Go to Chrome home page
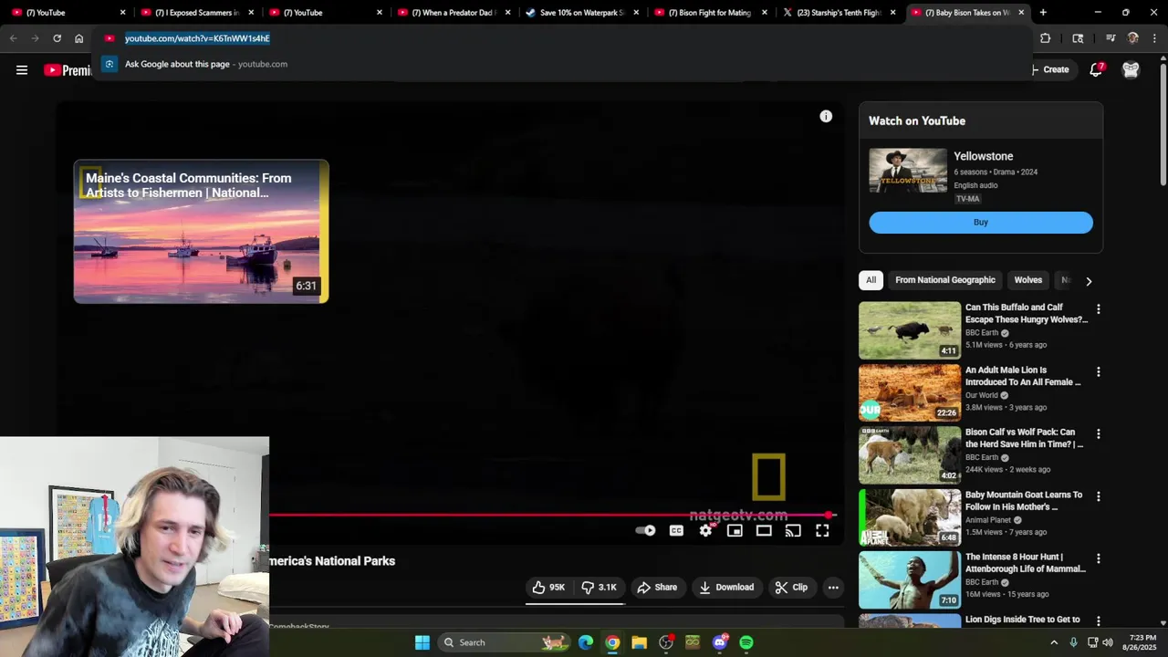 click(78, 38)
